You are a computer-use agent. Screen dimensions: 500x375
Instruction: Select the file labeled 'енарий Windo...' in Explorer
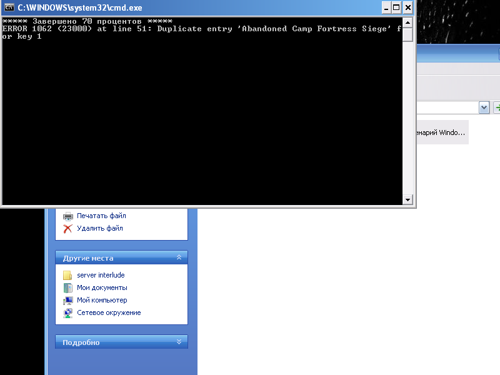pyautogui.click(x=442, y=132)
